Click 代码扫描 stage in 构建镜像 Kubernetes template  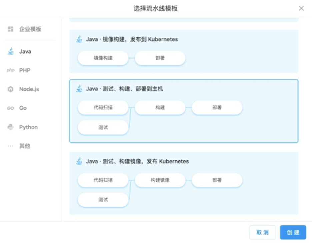pos(103,180)
